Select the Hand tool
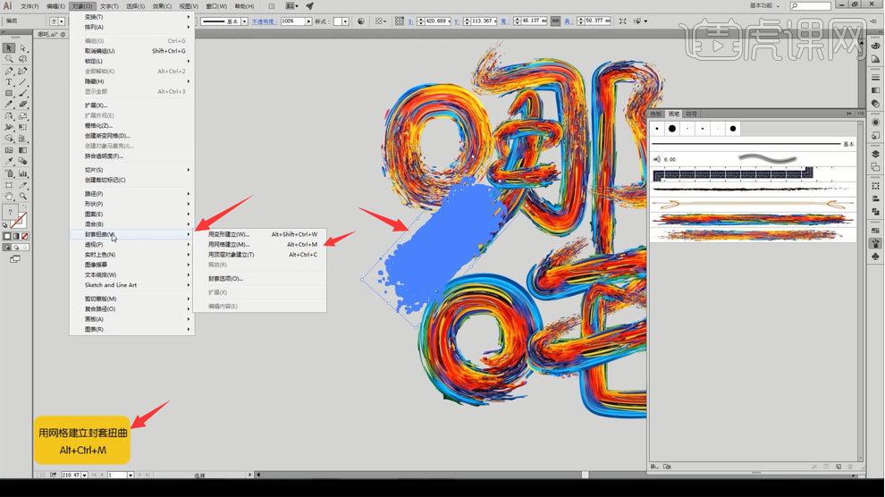Screen dimensions: 885x497 click(9, 196)
